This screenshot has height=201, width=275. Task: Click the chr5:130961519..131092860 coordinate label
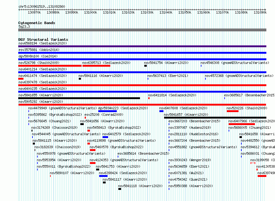pos(42,6)
